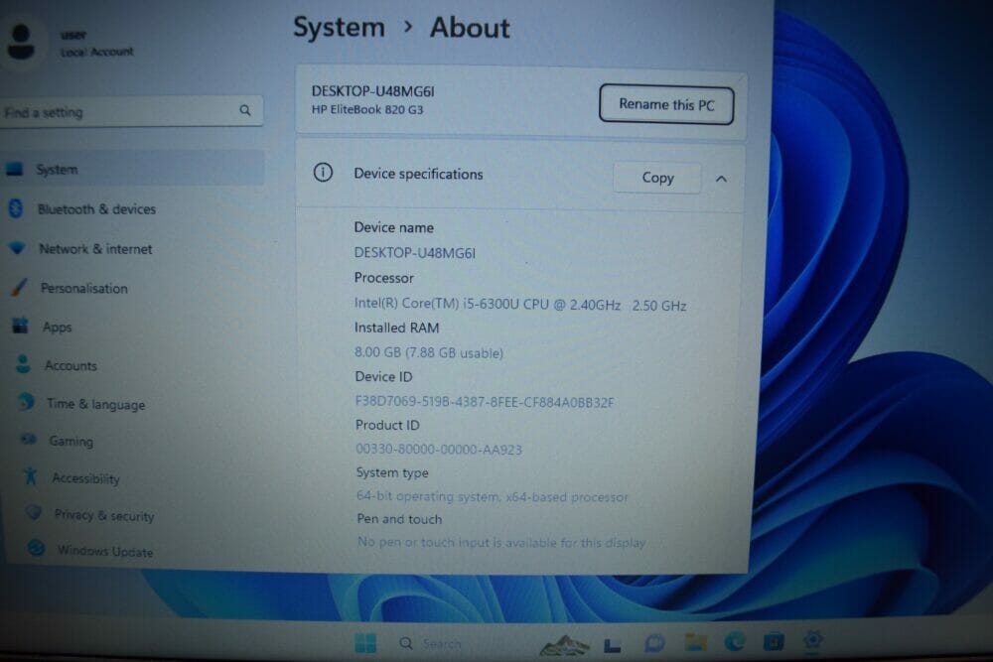Open the Windows Start menu
This screenshot has width=993, height=662.
click(365, 643)
